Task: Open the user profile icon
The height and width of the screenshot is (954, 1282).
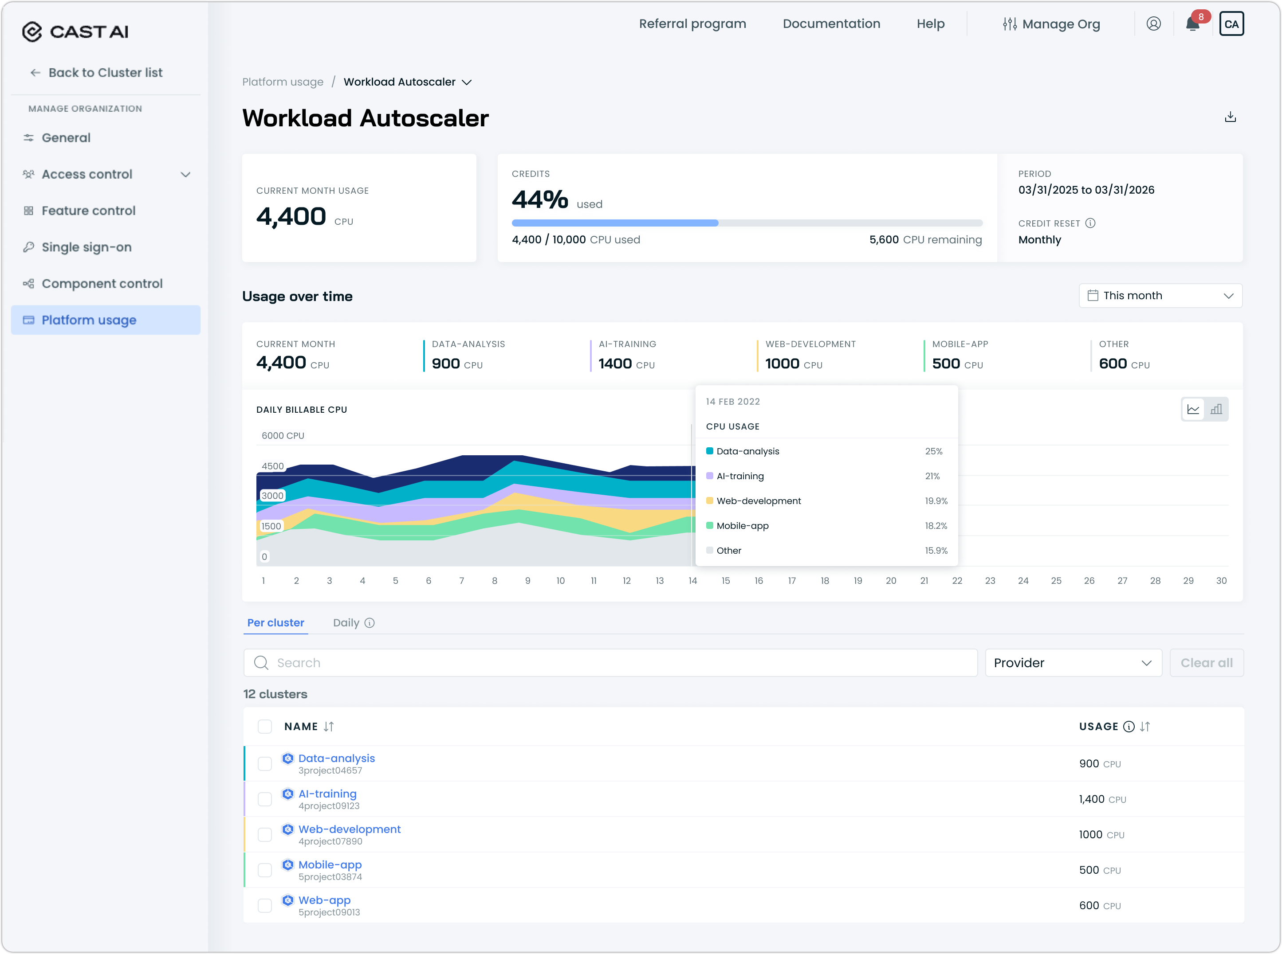Action: 1153,24
